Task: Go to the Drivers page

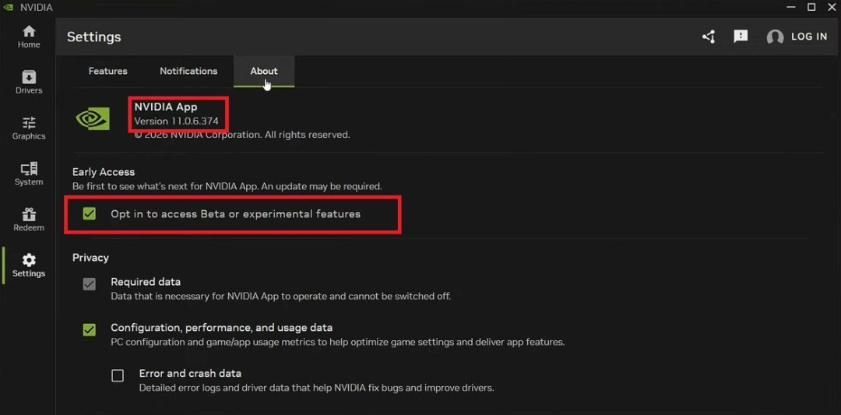Action: point(29,82)
